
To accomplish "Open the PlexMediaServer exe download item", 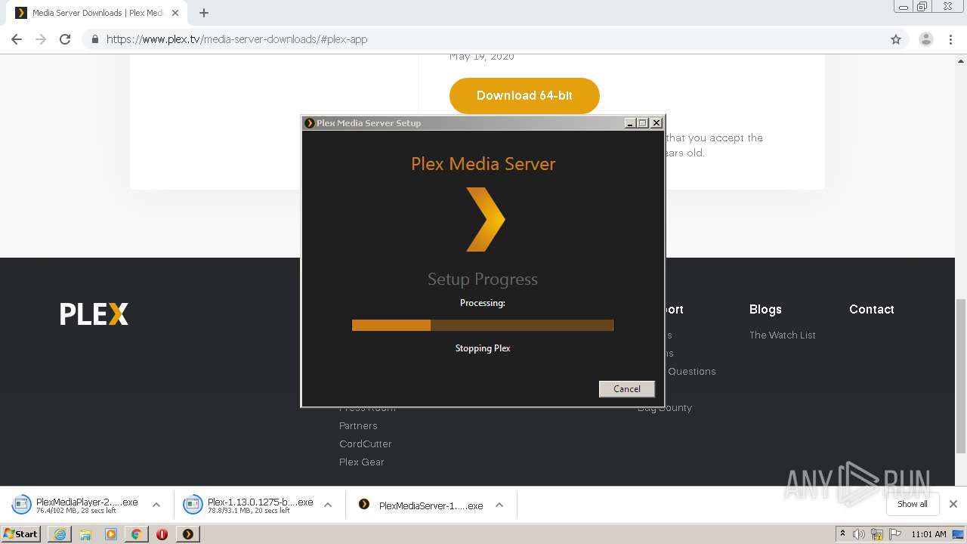I will pyautogui.click(x=421, y=505).
